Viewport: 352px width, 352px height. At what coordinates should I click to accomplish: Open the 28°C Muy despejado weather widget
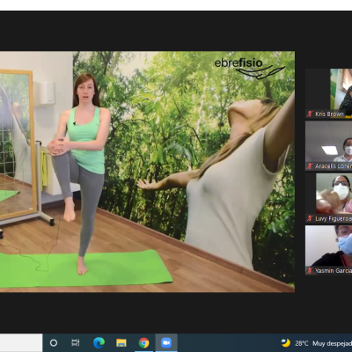[x=316, y=343]
